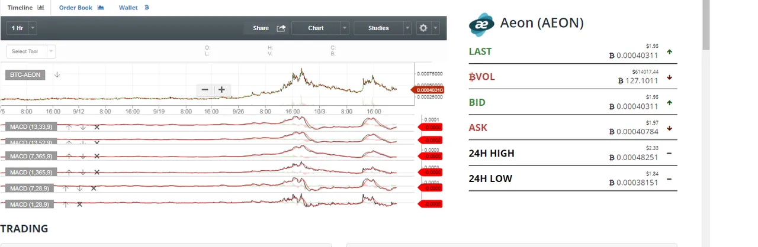The image size is (758, 247).
Task: Move MACD (7,365,9) panel up
Action: pos(68,156)
